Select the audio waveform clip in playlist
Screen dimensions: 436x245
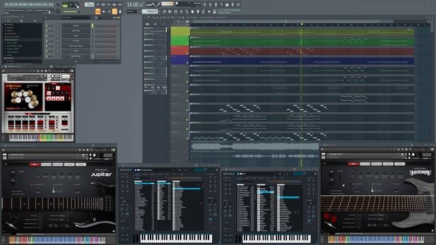pyautogui.click(x=254, y=147)
